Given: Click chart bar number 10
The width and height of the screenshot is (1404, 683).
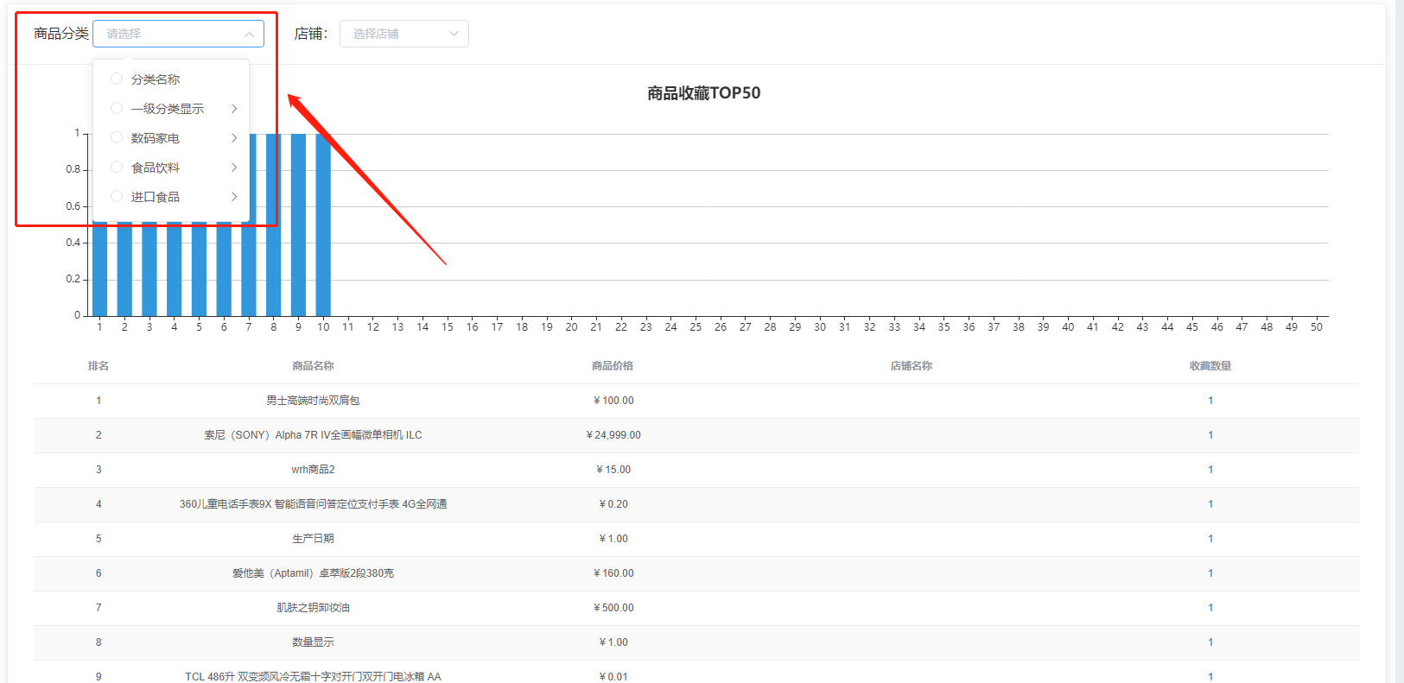Looking at the screenshot, I should (x=323, y=225).
